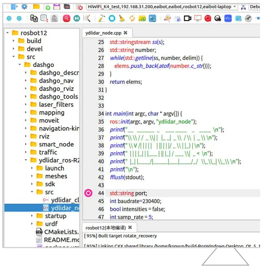
Task: Collapse the rosbot12 root folder
Action: click(8, 33)
